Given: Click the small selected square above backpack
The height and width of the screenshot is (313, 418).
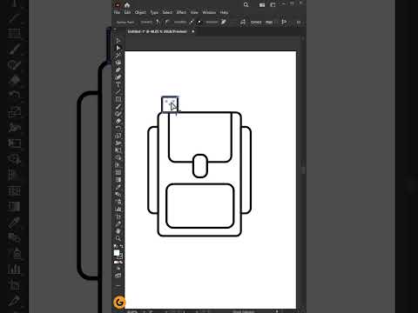Looking at the screenshot, I should click(x=170, y=104).
